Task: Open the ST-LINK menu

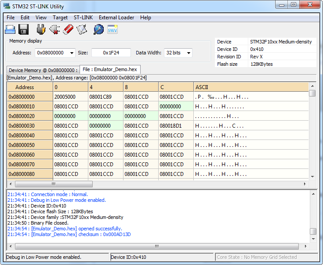Action: 83,18
